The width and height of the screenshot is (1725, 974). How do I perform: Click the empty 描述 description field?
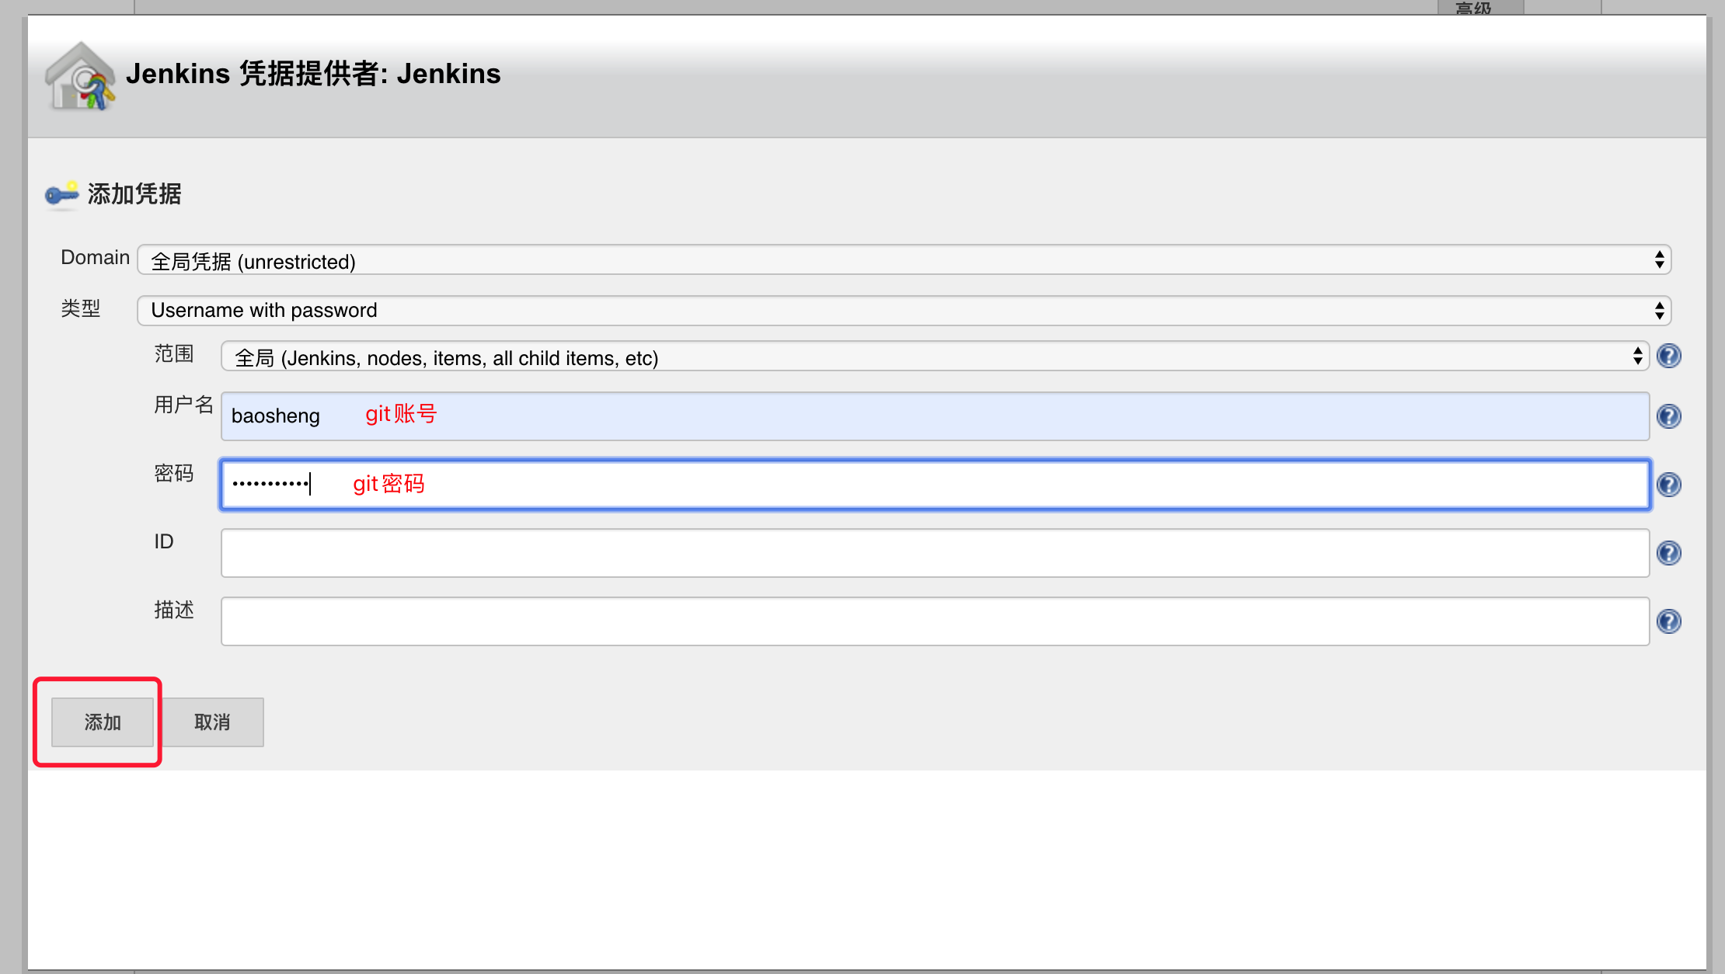tap(935, 621)
